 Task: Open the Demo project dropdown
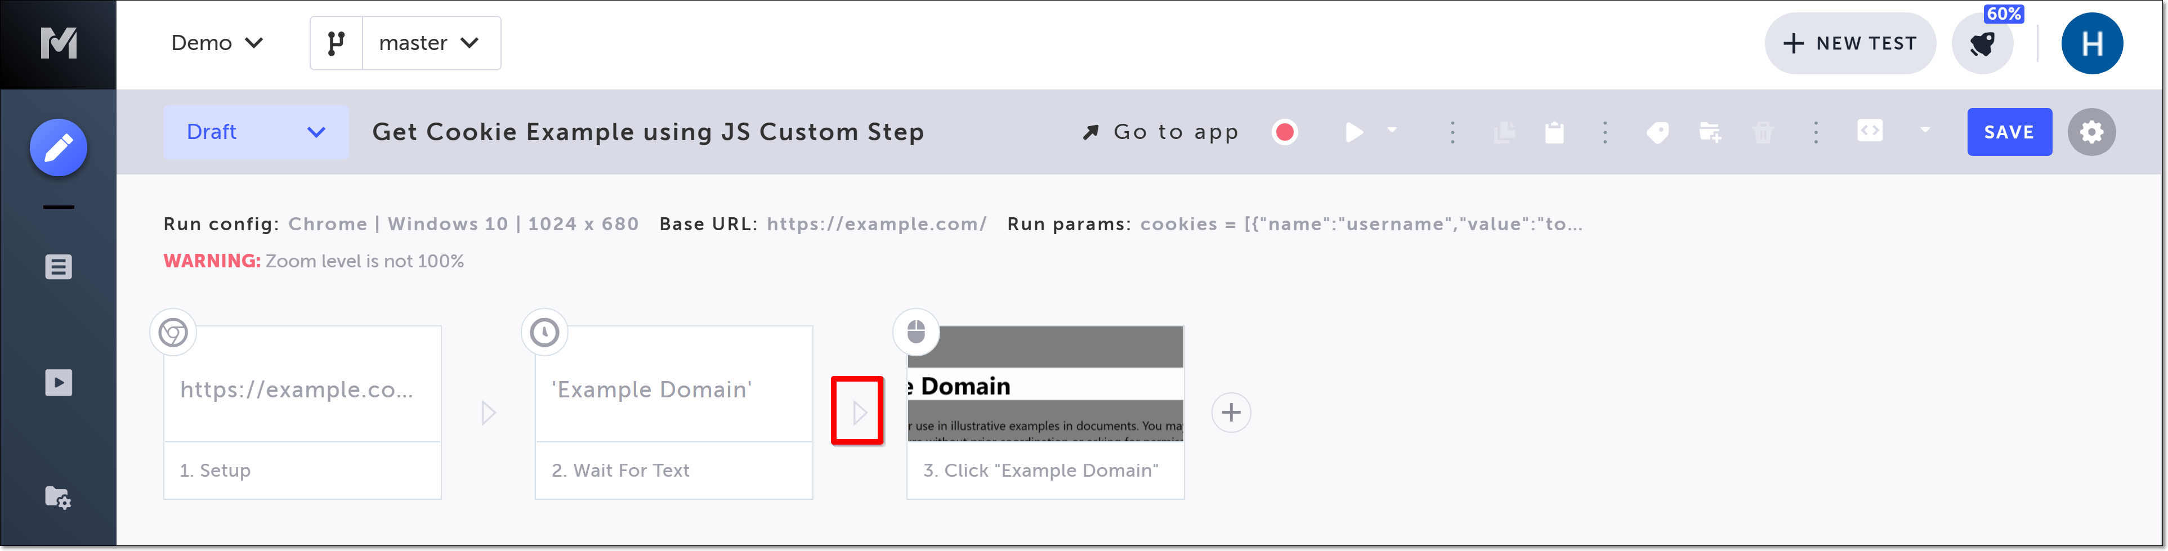tap(217, 43)
